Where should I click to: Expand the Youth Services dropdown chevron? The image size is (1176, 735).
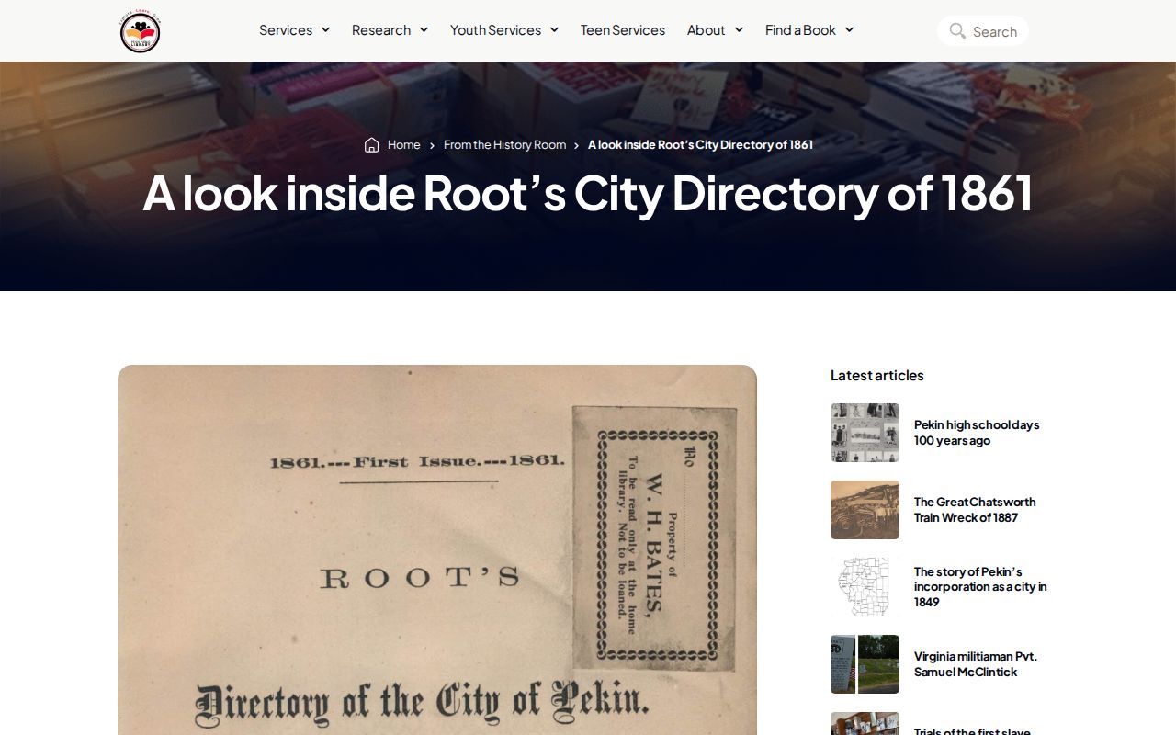pyautogui.click(x=554, y=30)
